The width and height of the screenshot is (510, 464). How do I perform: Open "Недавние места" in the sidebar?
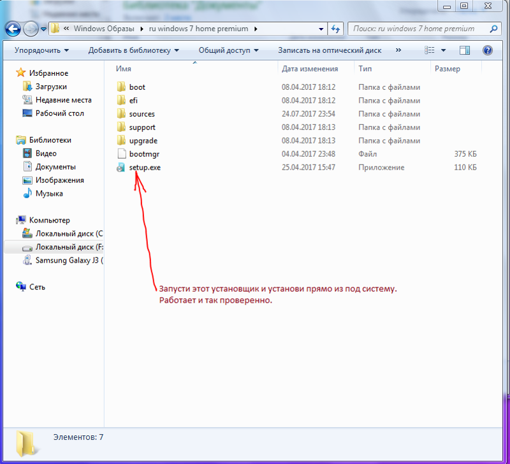pos(63,100)
